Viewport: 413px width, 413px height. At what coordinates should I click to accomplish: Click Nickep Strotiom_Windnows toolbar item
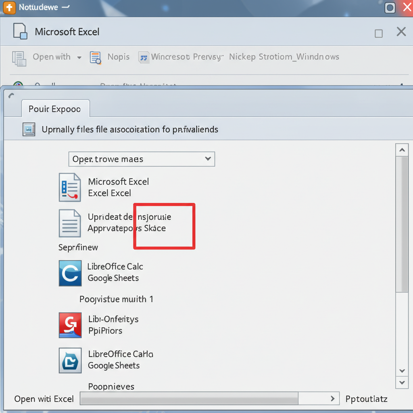(284, 57)
